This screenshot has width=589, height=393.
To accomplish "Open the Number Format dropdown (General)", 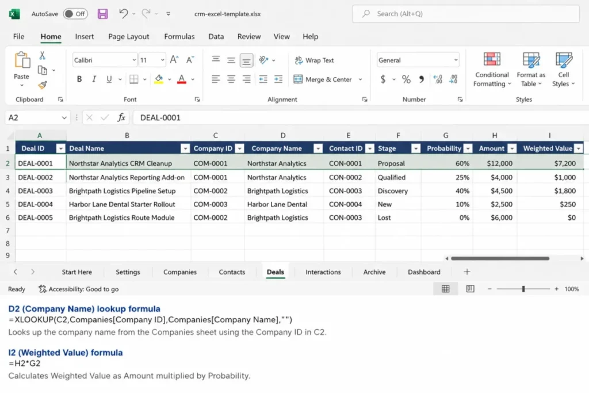I will [x=456, y=60].
